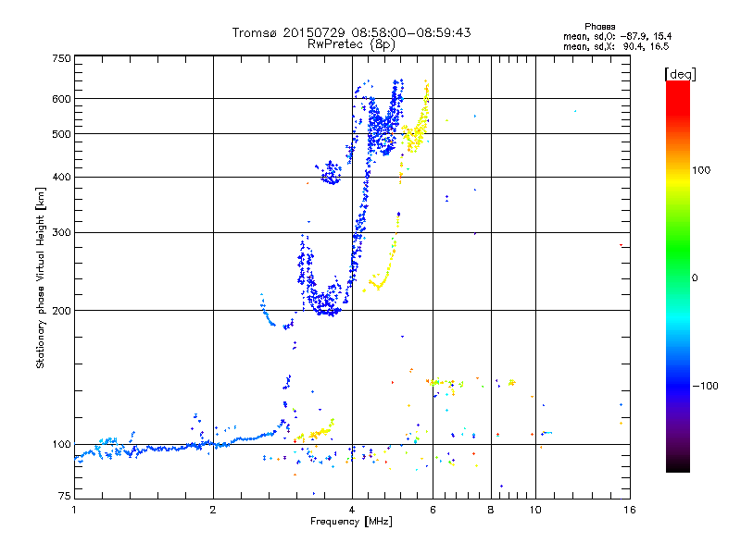Click the y-axis '400' tick label
This screenshot has height=555, width=741.
click(x=61, y=178)
